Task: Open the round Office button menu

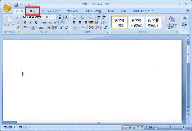Action: pos(7,7)
